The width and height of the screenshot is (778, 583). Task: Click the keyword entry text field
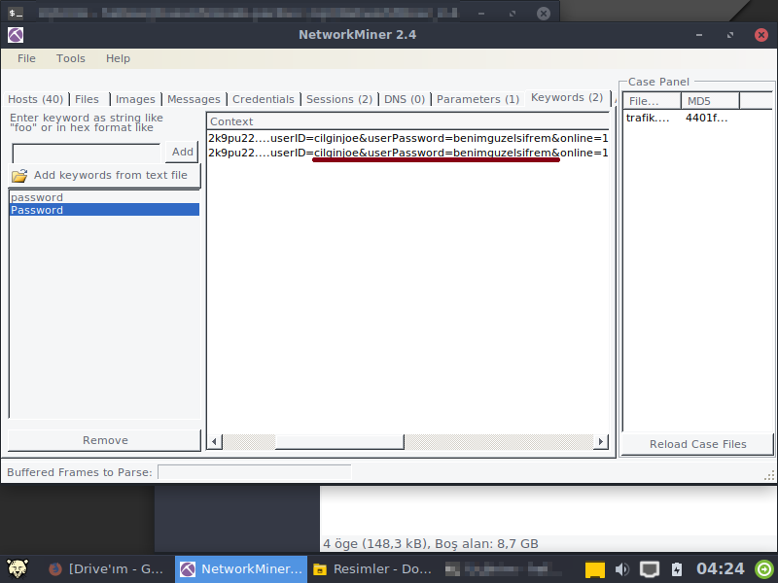pyautogui.click(x=87, y=153)
